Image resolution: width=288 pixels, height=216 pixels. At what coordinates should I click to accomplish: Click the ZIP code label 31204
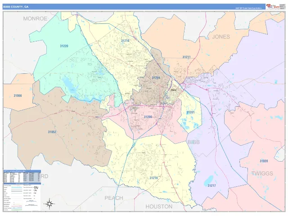[156, 78]
